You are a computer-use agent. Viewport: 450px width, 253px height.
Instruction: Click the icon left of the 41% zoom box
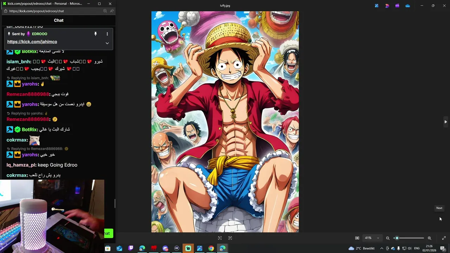coord(357,238)
